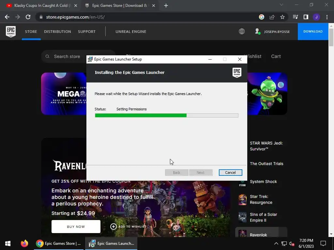This screenshot has height=250, width=334.
Task: Click the blue DOWNLOAD button
Action: click(313, 32)
